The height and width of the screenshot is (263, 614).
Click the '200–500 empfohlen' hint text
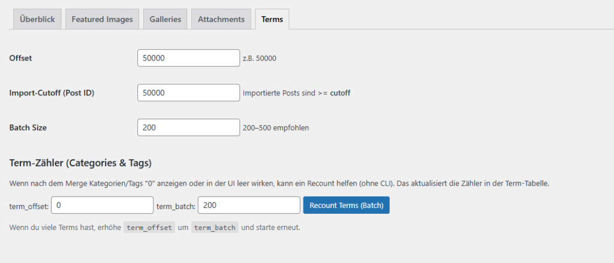pos(275,128)
